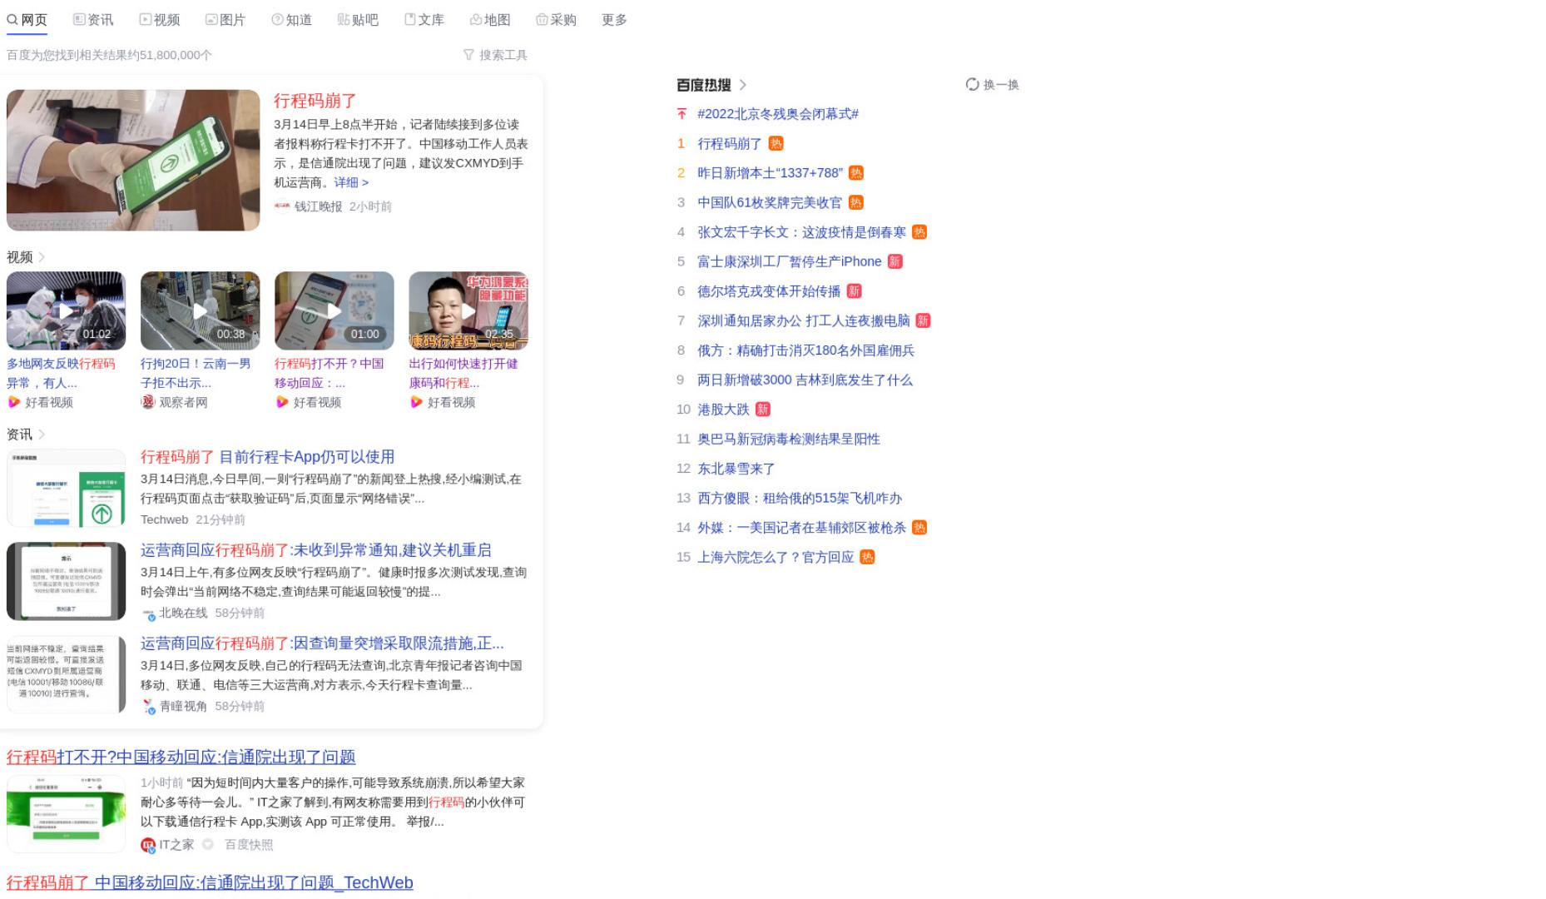Viewport: 1546px width, 899px height.
Task: Refresh hot search via 换一换 label
Action: coord(1001,85)
